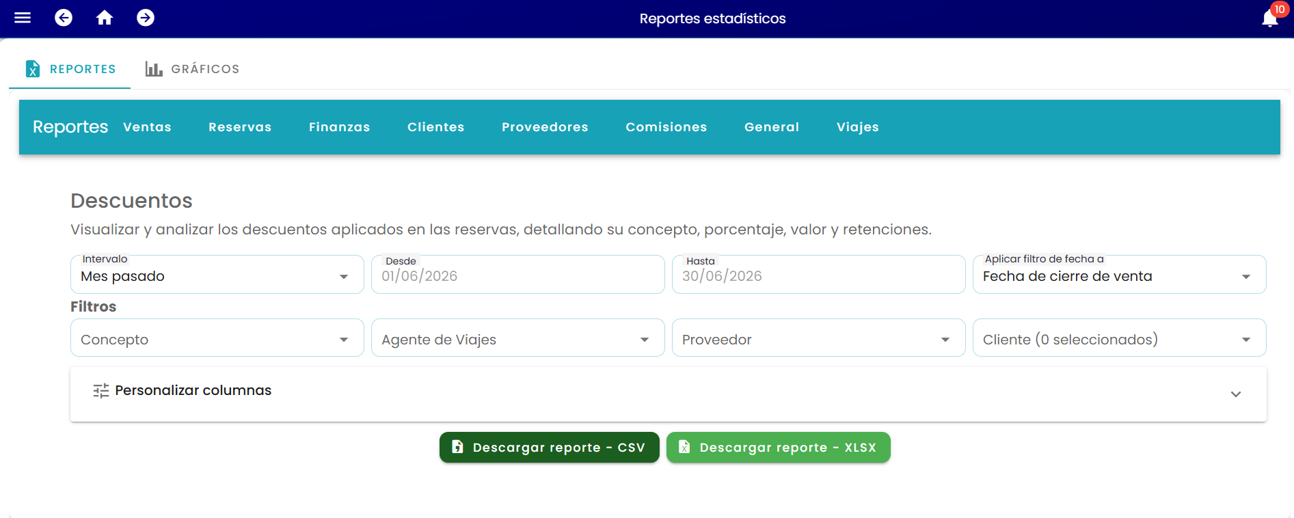Click Descargar reporte - CSV button
This screenshot has height=518, width=1294.
click(550, 448)
